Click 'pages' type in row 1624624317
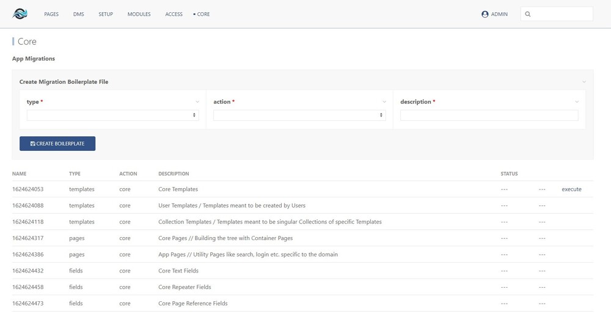The image size is (611, 322). [x=77, y=238]
